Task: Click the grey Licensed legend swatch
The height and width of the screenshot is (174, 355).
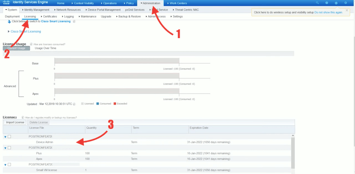Action: pyautogui.click(x=83, y=104)
